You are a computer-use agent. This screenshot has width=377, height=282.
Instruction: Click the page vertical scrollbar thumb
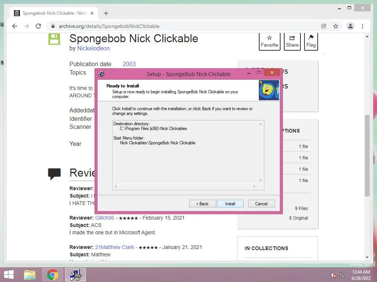[x=367, y=156]
